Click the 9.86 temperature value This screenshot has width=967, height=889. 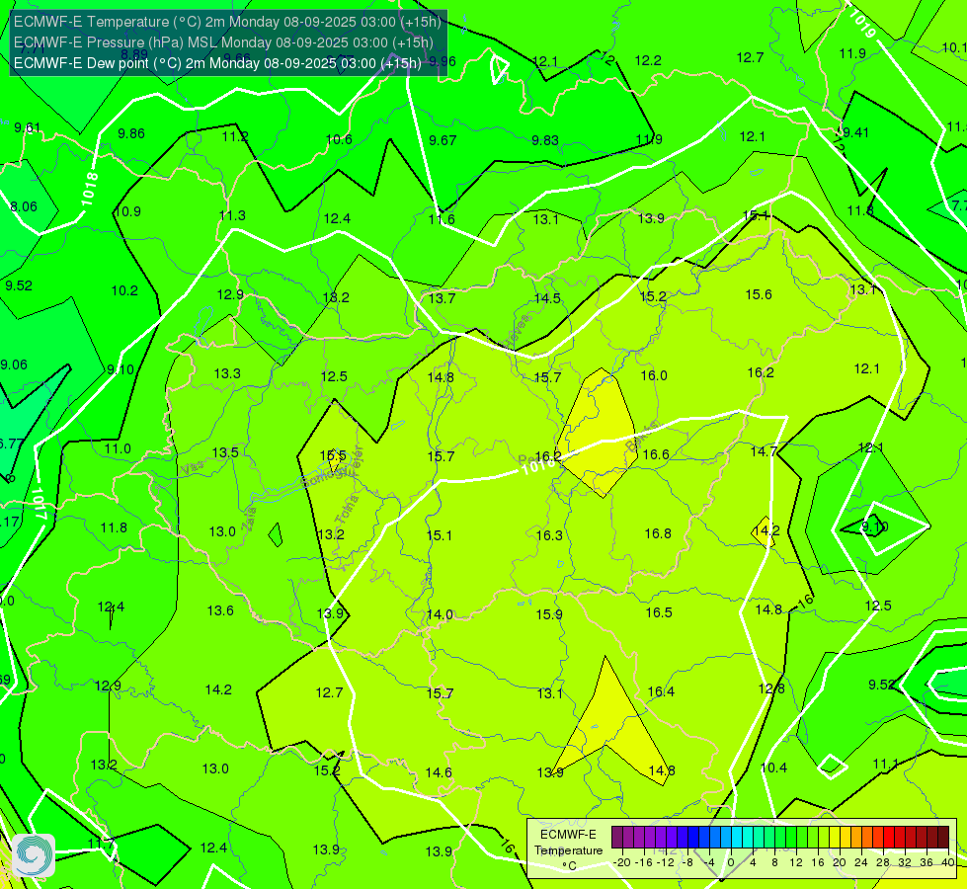coord(131,133)
